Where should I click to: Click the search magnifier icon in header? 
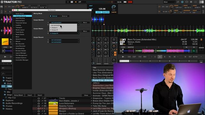(x=178, y=2)
